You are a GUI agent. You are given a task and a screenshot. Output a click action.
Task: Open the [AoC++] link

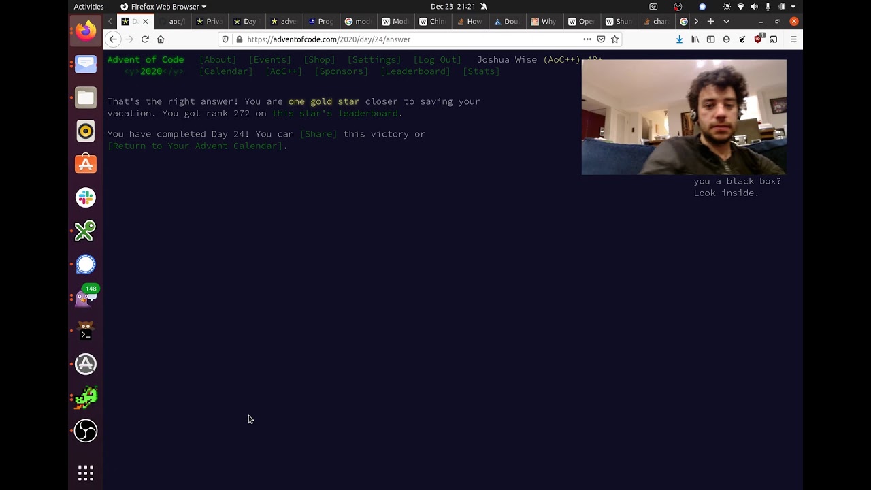tap(284, 71)
